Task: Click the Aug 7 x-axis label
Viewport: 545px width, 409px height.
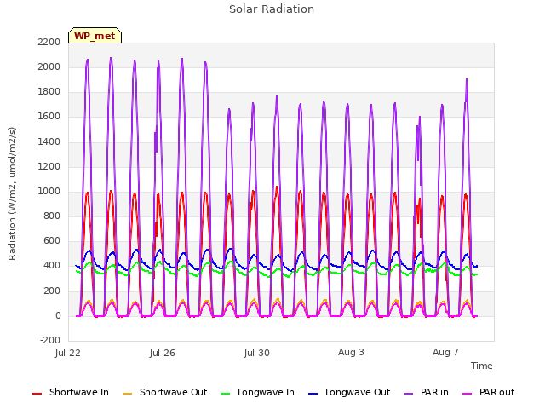Action: point(445,352)
